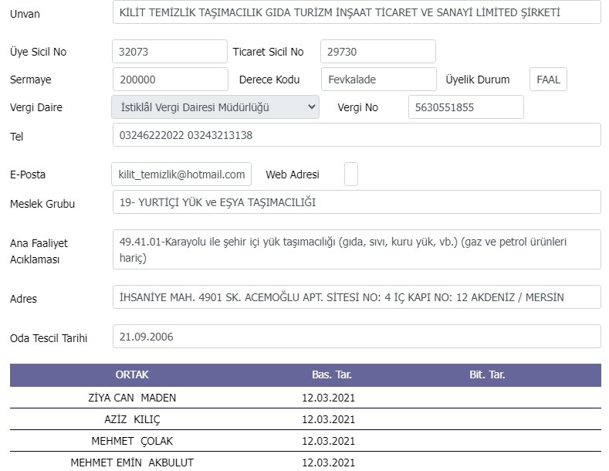
Task: Focus the Adres field
Action: 357,297
